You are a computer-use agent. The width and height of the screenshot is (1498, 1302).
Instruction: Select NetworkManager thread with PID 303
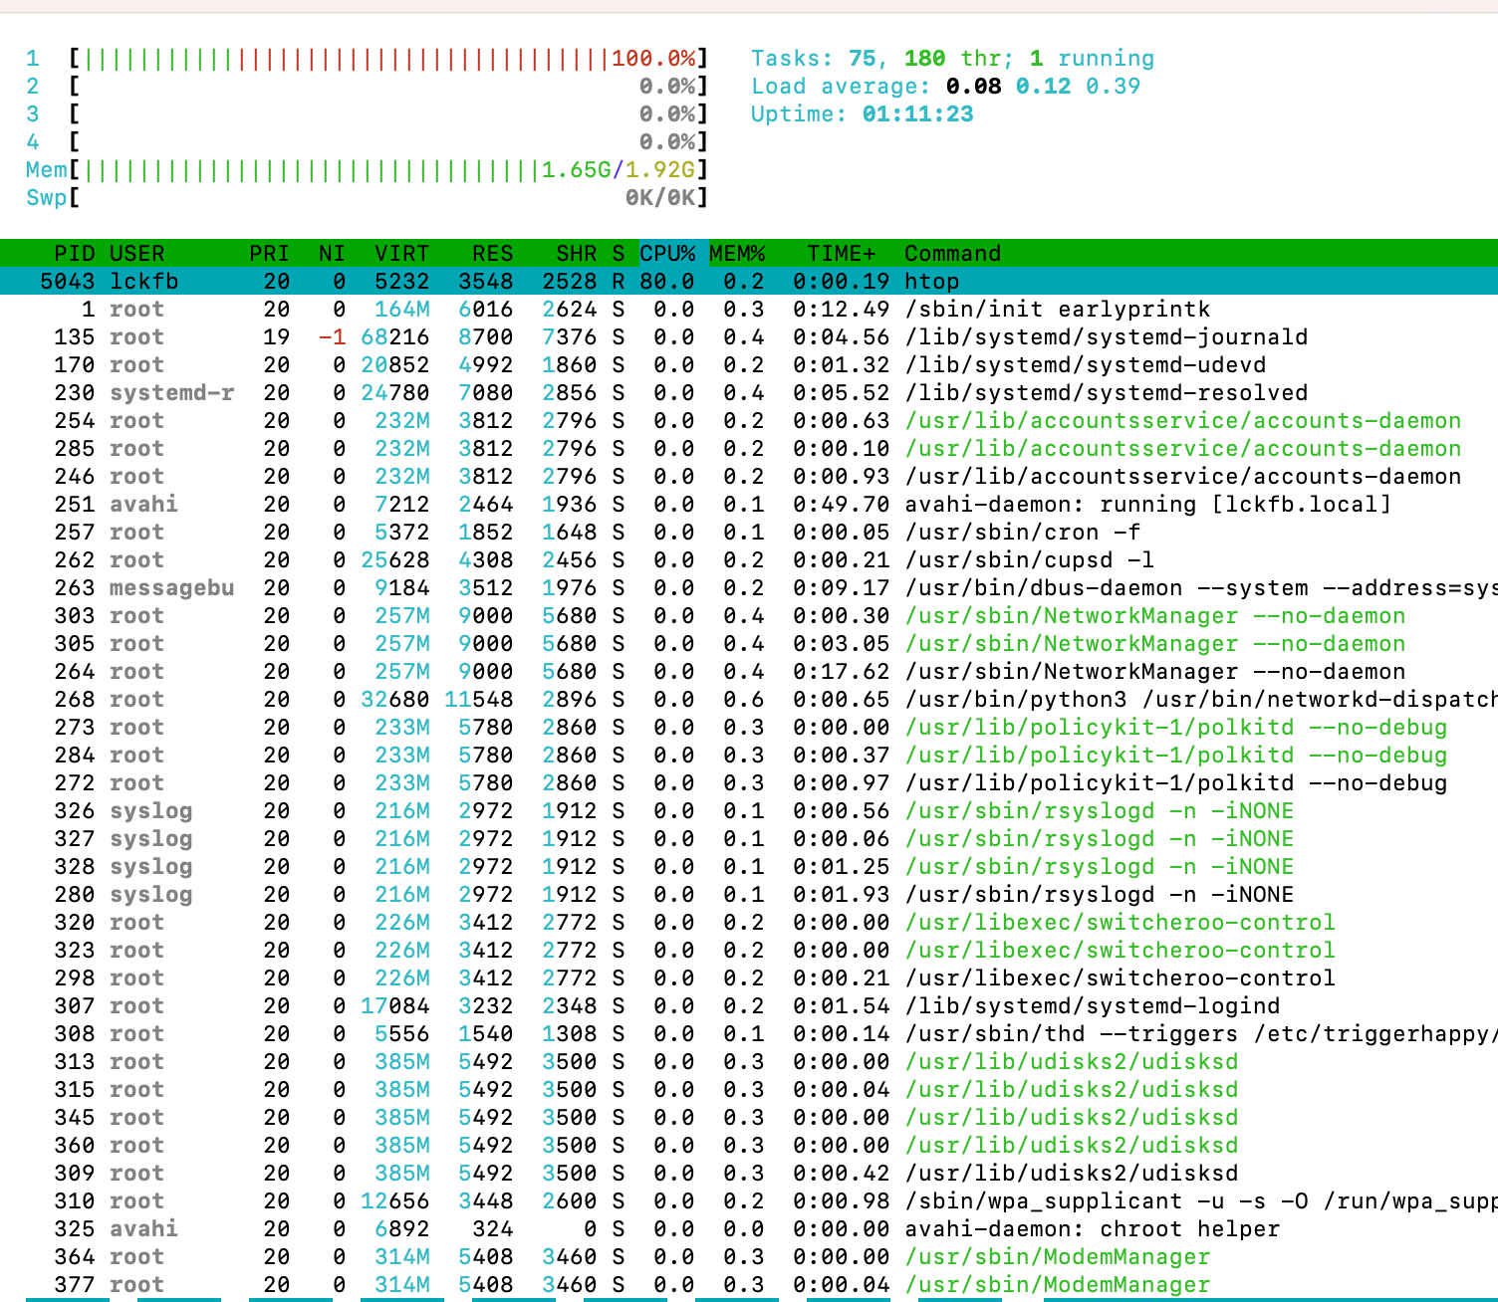[749, 616]
